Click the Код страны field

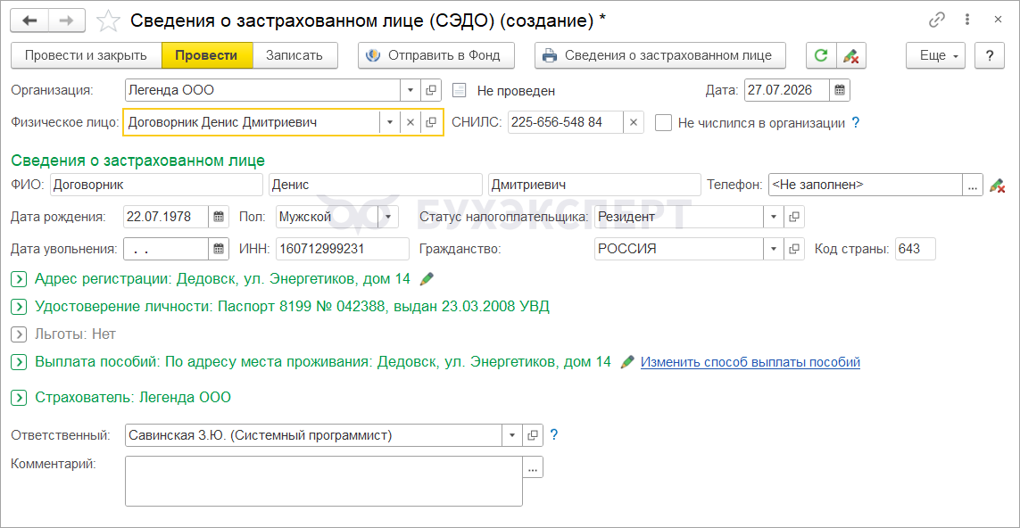[916, 249]
